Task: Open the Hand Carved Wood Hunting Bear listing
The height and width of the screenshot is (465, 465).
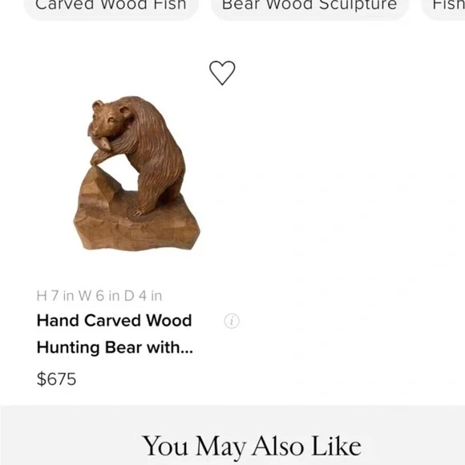Action: [x=115, y=334]
